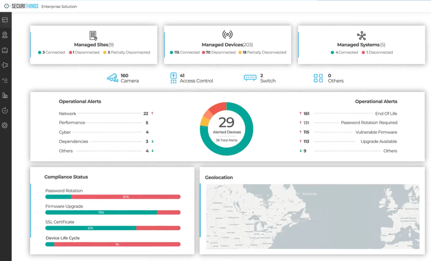This screenshot has width=431, height=261.
Task: Open the Managed Devices(203) card title
Action: [x=227, y=44]
